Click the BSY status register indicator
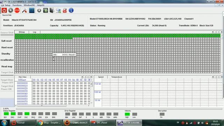The image size is (224, 126). coord(6,114)
